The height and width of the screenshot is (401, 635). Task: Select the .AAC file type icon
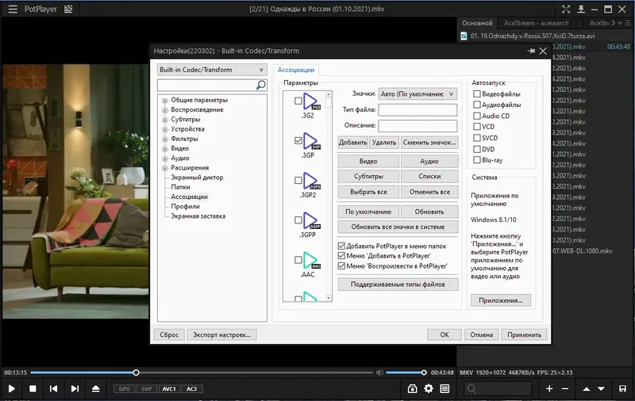[x=311, y=260]
